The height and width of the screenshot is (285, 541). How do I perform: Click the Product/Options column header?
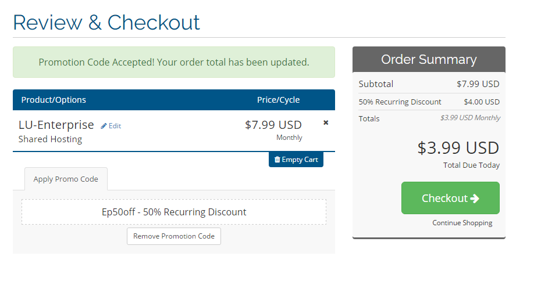coord(54,100)
